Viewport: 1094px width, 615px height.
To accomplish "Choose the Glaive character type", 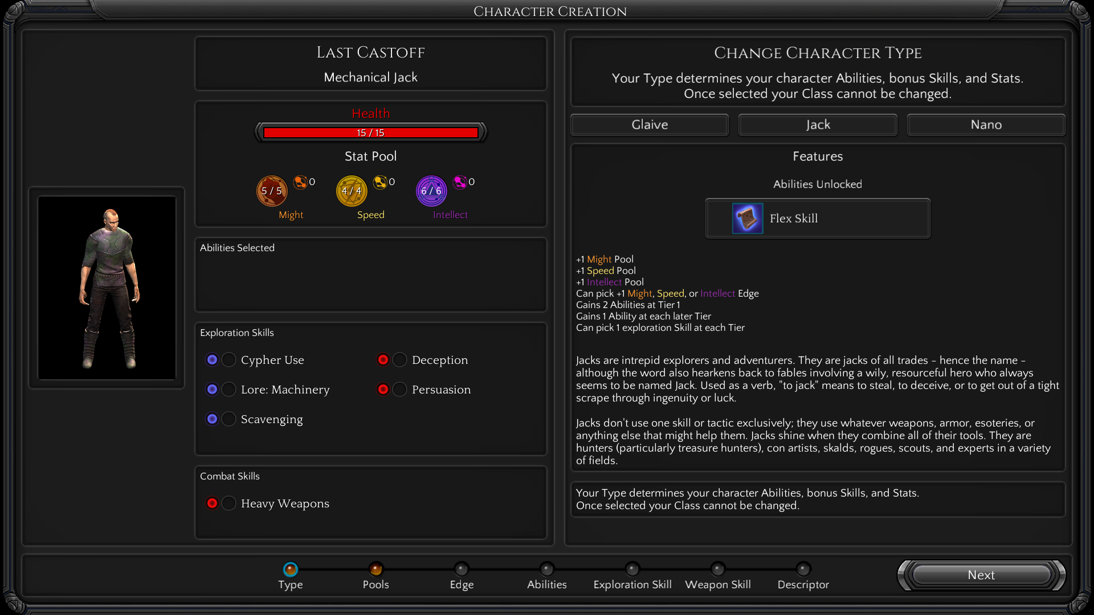I will pyautogui.click(x=650, y=125).
